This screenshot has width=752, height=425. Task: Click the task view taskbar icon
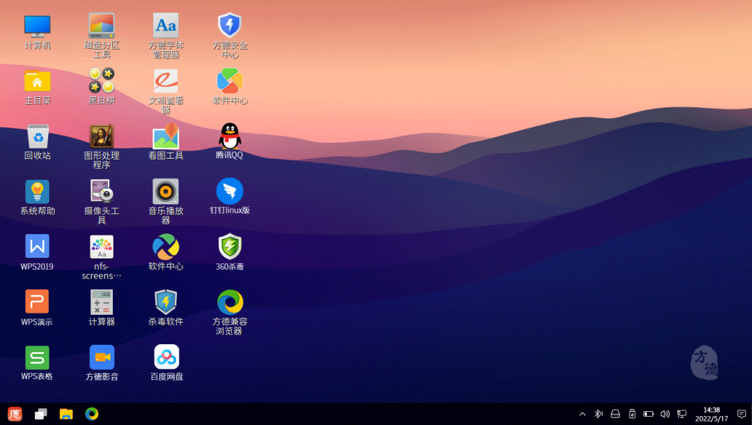tap(41, 414)
